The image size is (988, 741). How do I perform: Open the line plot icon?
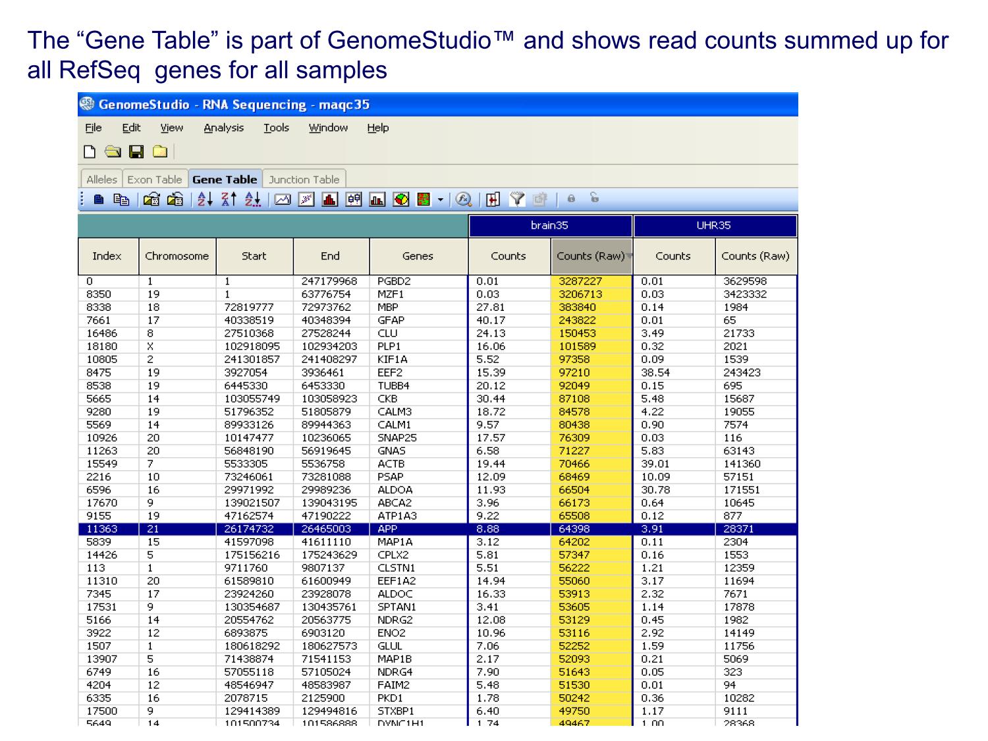point(283,200)
